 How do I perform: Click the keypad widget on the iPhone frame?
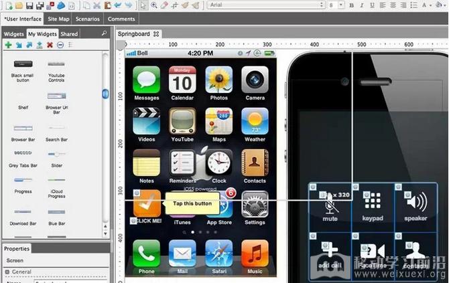373,207
